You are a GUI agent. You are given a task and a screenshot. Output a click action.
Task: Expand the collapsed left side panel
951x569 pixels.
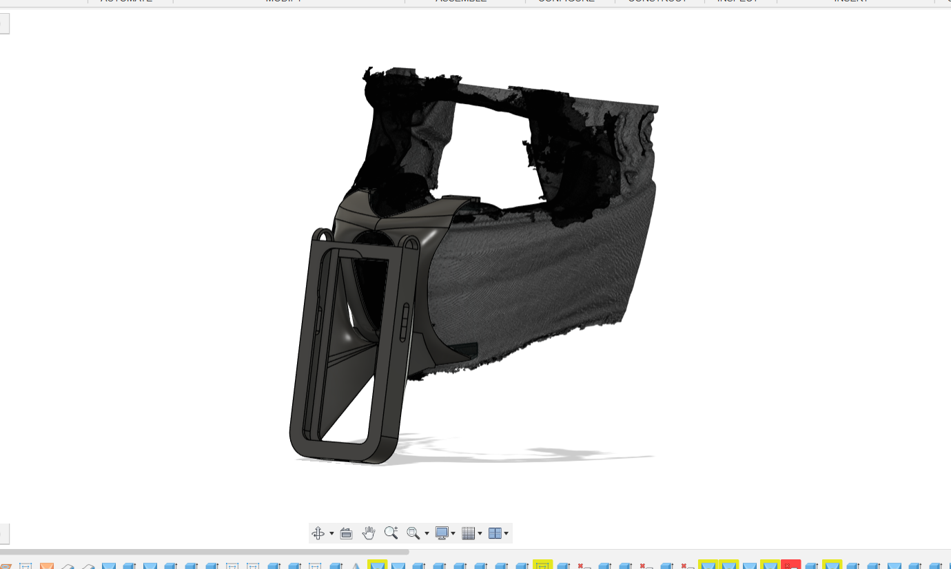coord(5,23)
